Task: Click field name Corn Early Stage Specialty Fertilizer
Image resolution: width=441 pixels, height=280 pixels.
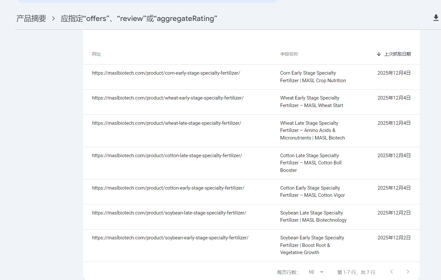Action: [313, 77]
